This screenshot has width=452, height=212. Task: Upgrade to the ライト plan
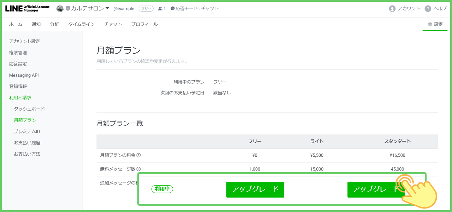tap(255, 189)
